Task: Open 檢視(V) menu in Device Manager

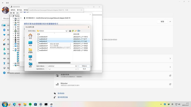Action: tap(26, 10)
